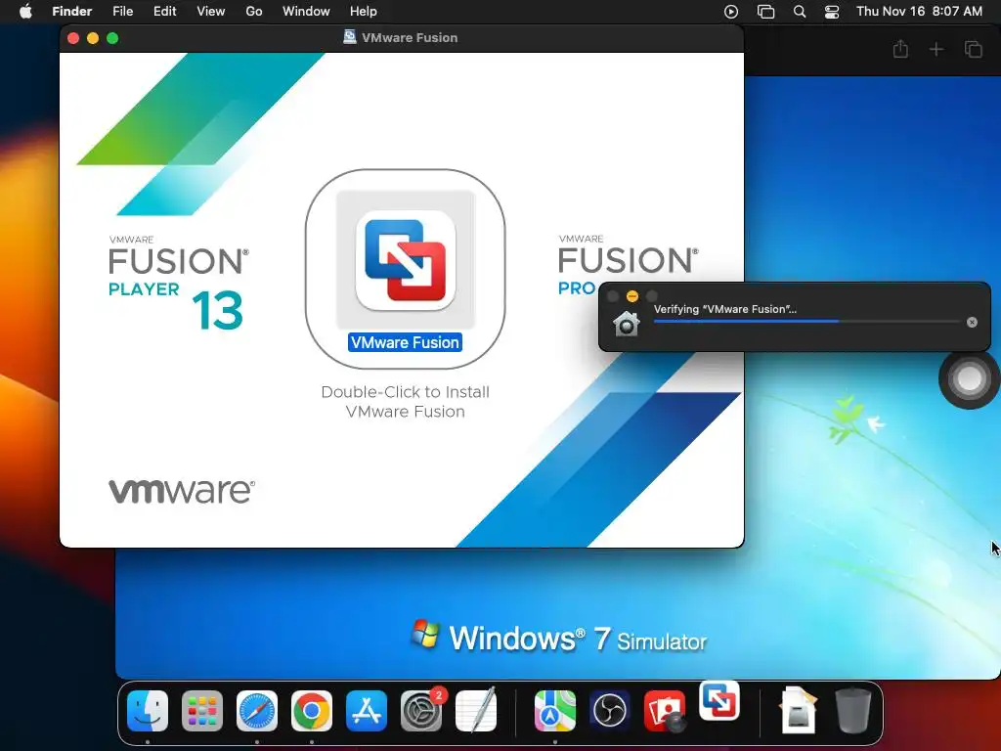The height and width of the screenshot is (751, 1001).
Task: Click bouncing VMware Fusion icon in Dock
Action: coord(719,700)
